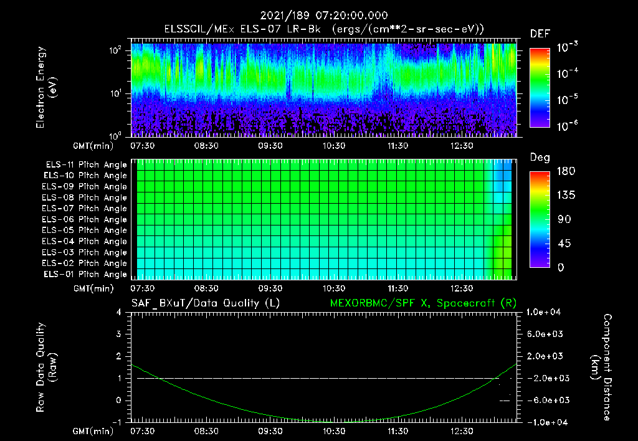The width and height of the screenshot is (638, 441).
Task: Click the green "MEXORBMC/SPF X, Spacecraft (R)" legend
Action: point(423,303)
